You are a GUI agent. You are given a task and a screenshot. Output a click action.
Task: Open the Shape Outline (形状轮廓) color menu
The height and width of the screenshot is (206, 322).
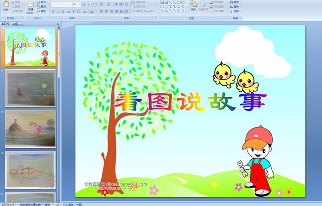tap(218, 6)
